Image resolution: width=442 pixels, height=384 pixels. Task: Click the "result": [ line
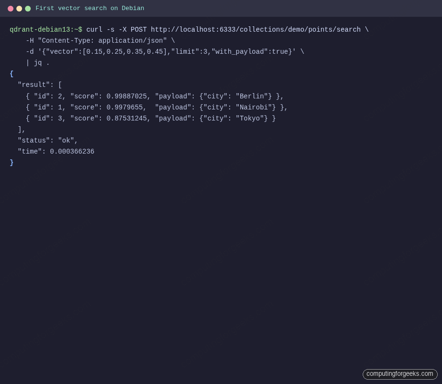point(40,85)
